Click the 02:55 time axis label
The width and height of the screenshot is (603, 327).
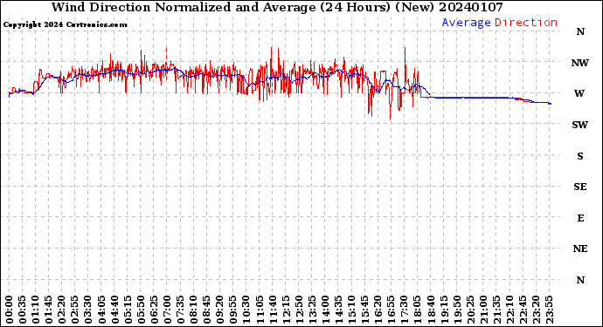pyautogui.click(x=75, y=310)
